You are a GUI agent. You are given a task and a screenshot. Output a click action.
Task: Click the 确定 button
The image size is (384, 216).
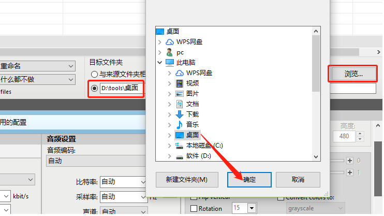pyautogui.click(x=249, y=180)
